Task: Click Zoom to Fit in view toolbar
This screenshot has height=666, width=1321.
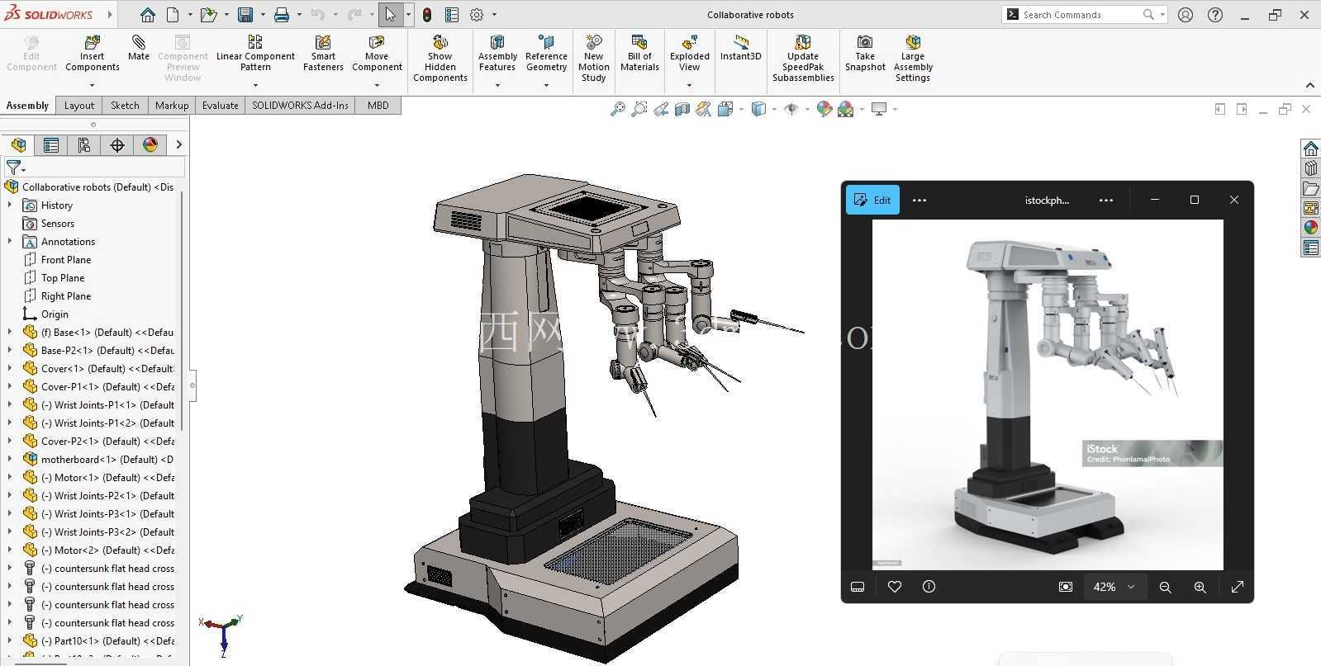Action: coord(618,109)
